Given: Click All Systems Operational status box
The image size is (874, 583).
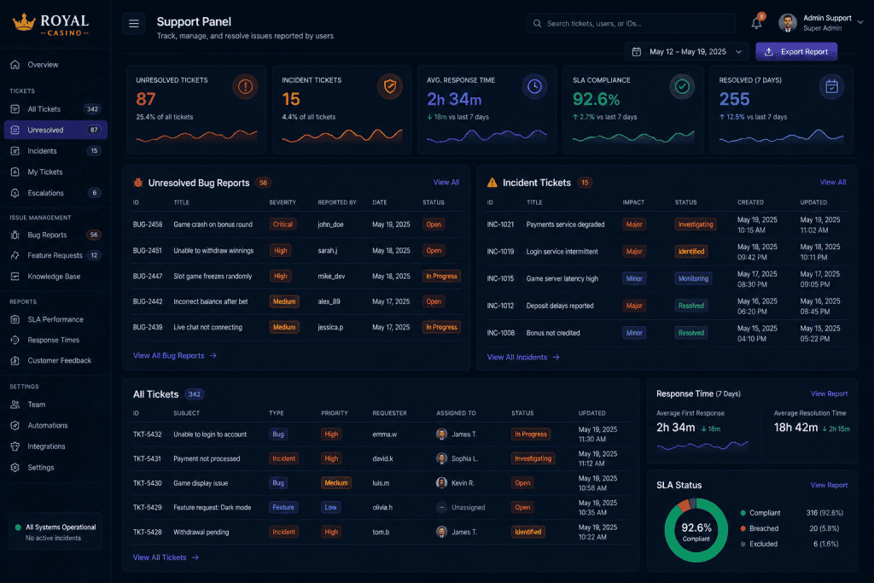Looking at the screenshot, I should click(55, 533).
